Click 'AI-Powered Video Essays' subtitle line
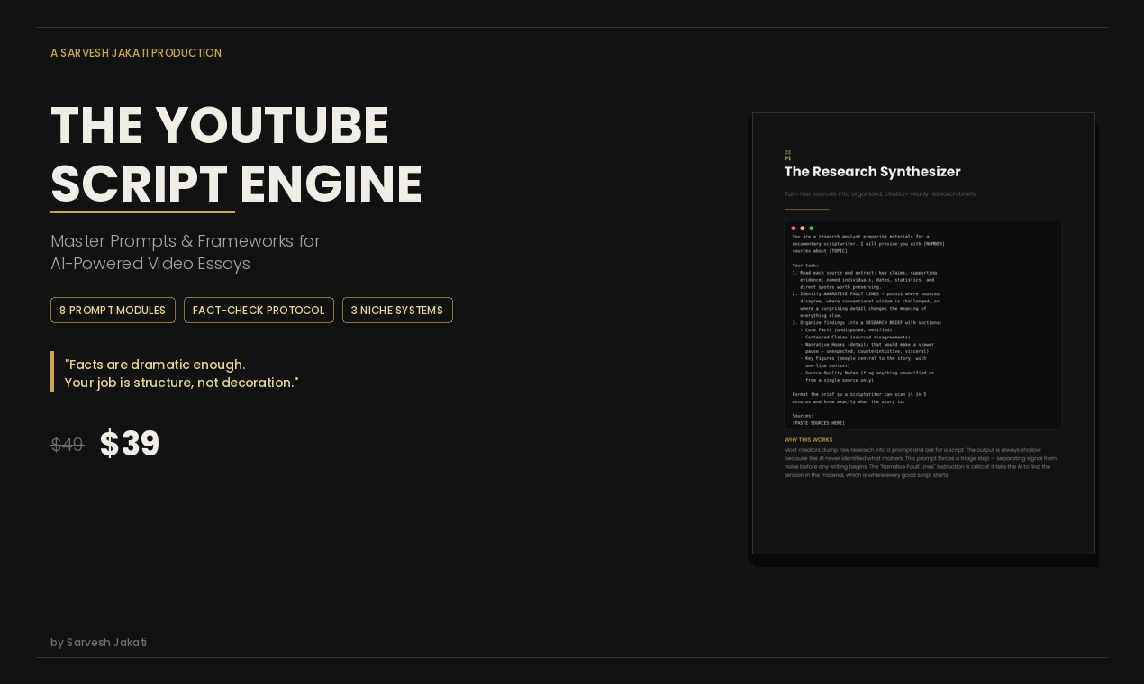 coord(150,264)
